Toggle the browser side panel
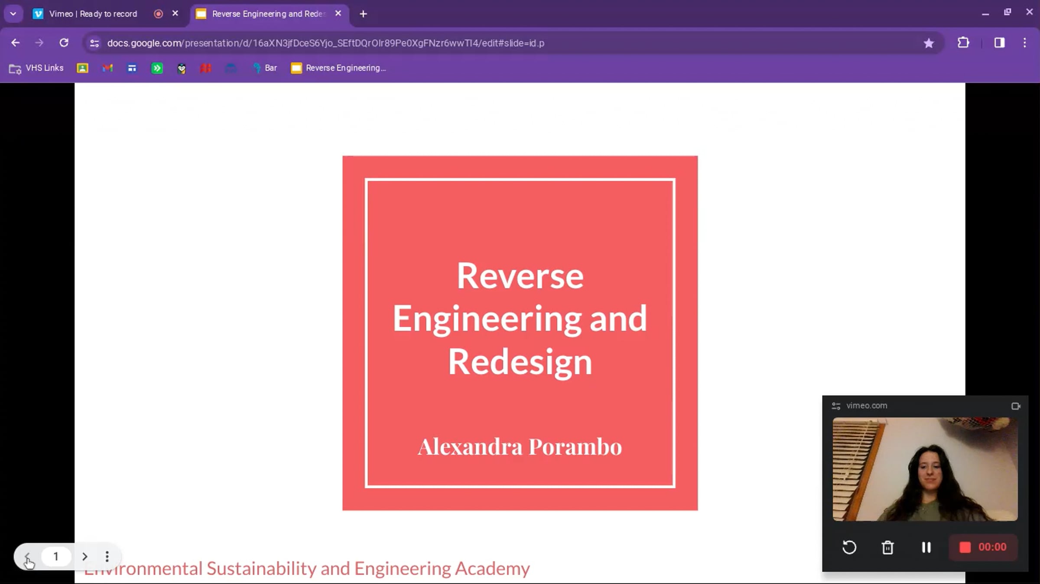The height and width of the screenshot is (584, 1040). 999,43
